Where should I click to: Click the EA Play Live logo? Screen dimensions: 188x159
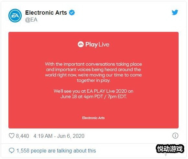pyautogui.click(x=94, y=45)
